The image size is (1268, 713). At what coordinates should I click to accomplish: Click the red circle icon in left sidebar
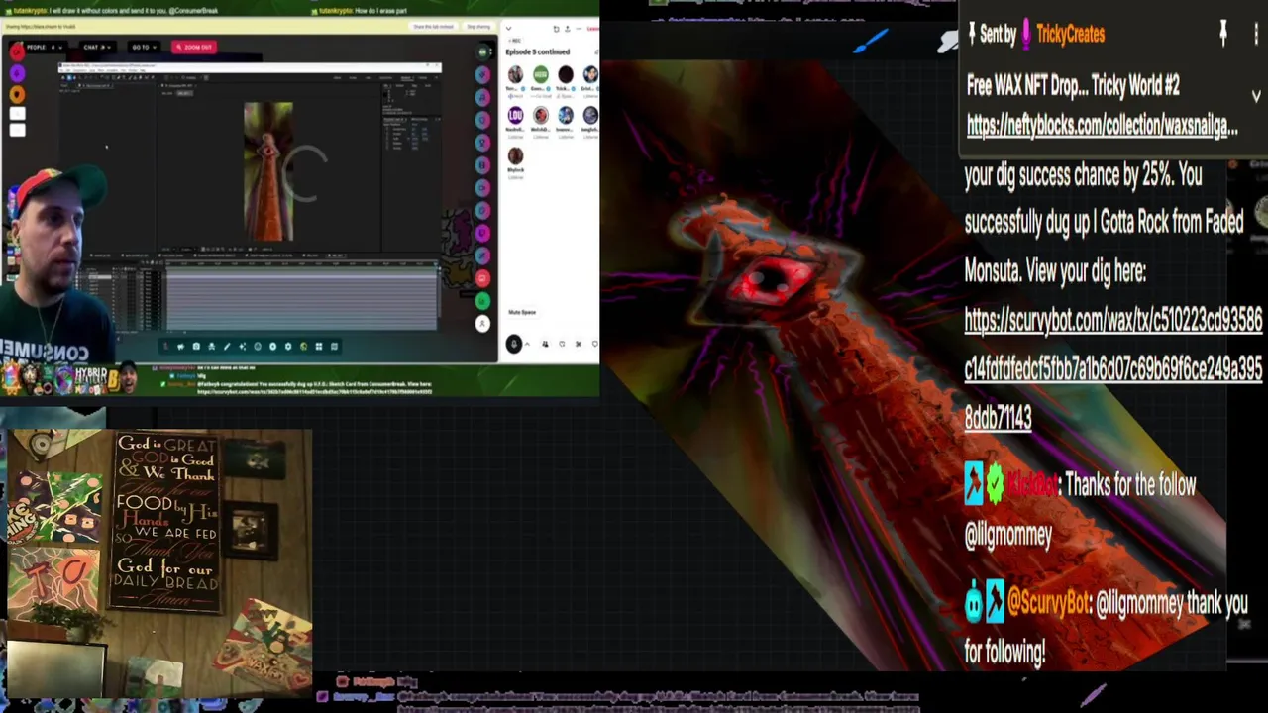pos(17,52)
